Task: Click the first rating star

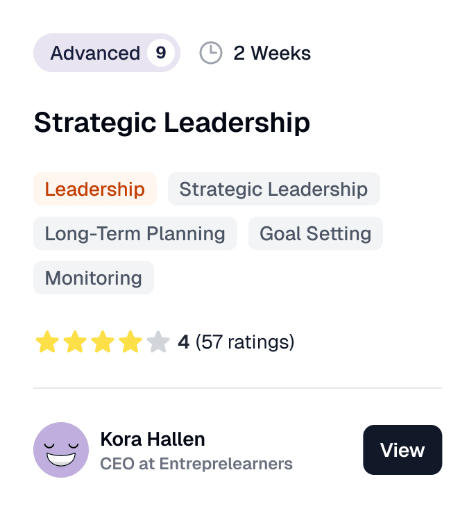Action: (47, 342)
